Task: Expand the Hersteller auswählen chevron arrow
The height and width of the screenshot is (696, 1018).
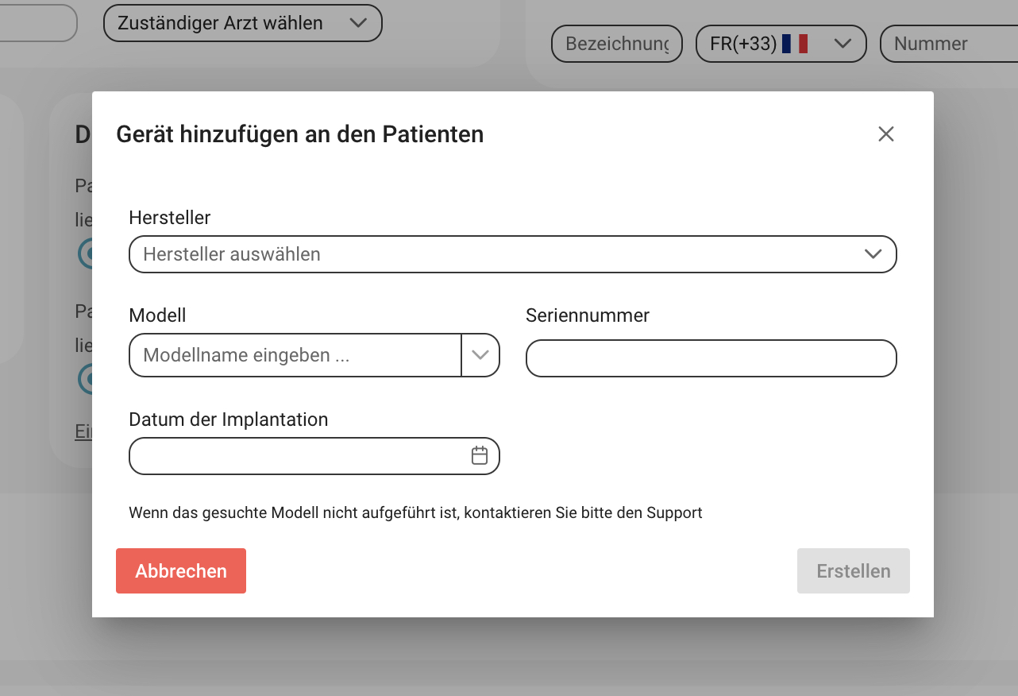Action: (873, 254)
